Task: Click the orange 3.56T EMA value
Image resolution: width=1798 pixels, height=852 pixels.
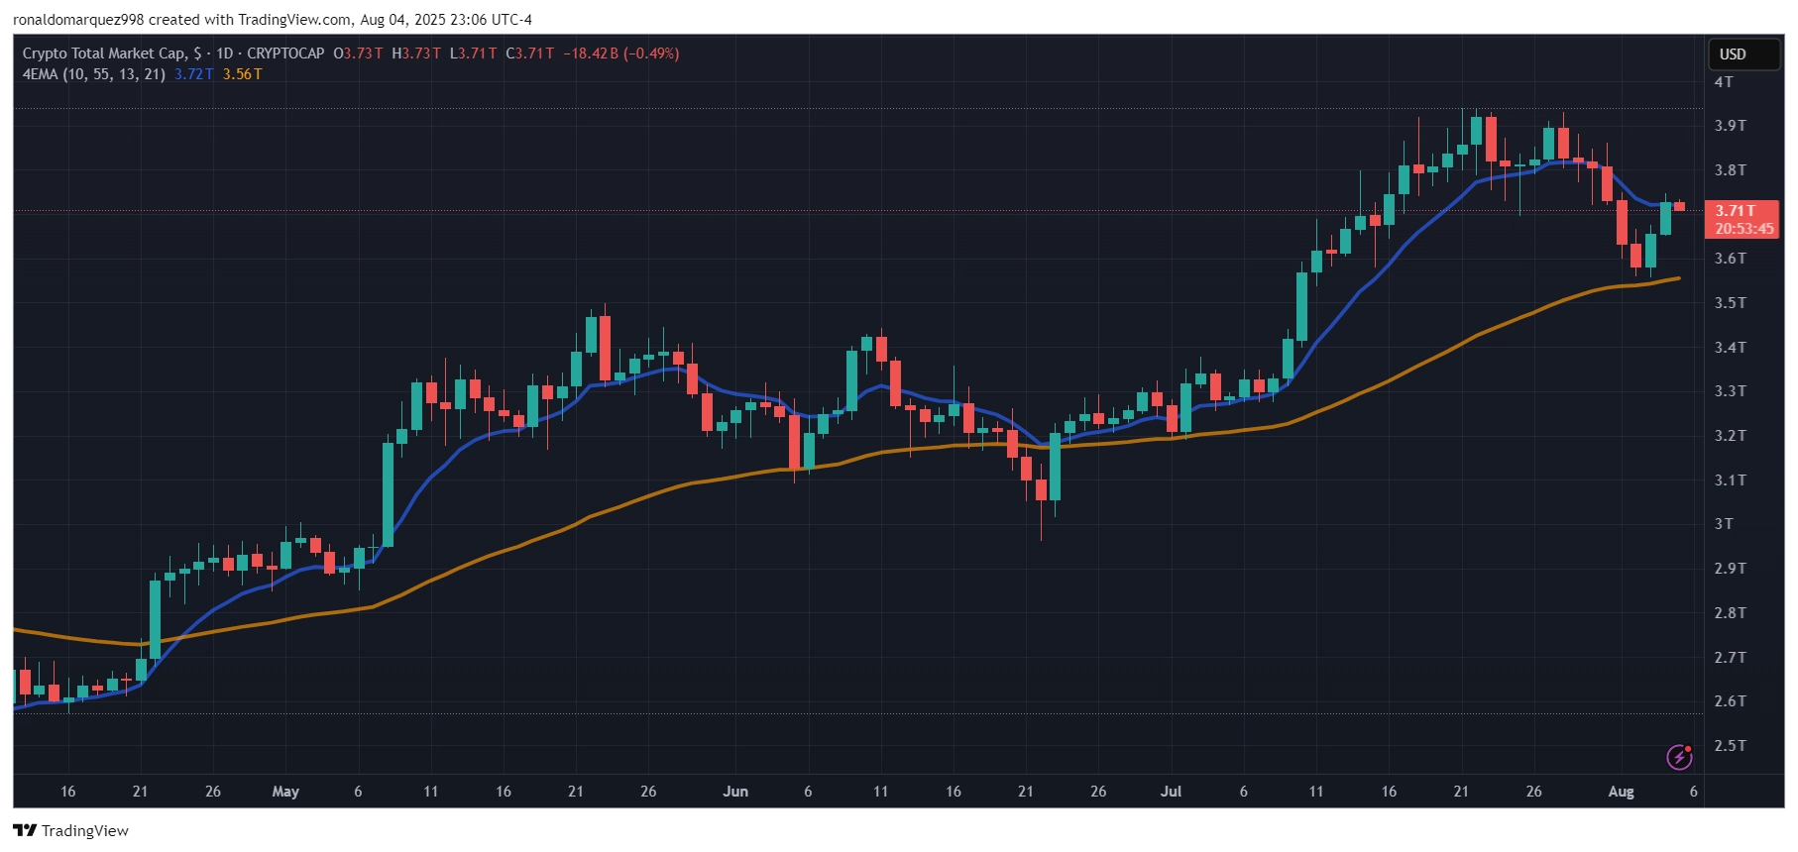Action: pos(243,74)
